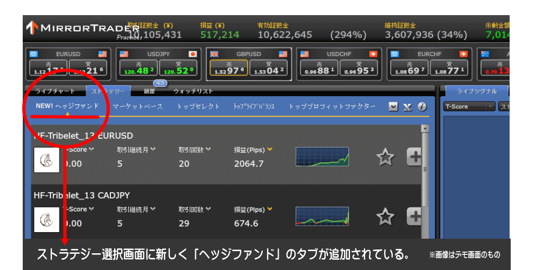Open the T-Score dropdown in Live Signals
Image resolution: width=541 pixels, height=270 pixels.
[x=469, y=106]
